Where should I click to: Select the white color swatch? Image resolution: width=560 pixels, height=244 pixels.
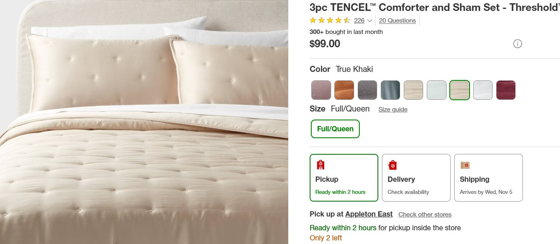tap(482, 90)
